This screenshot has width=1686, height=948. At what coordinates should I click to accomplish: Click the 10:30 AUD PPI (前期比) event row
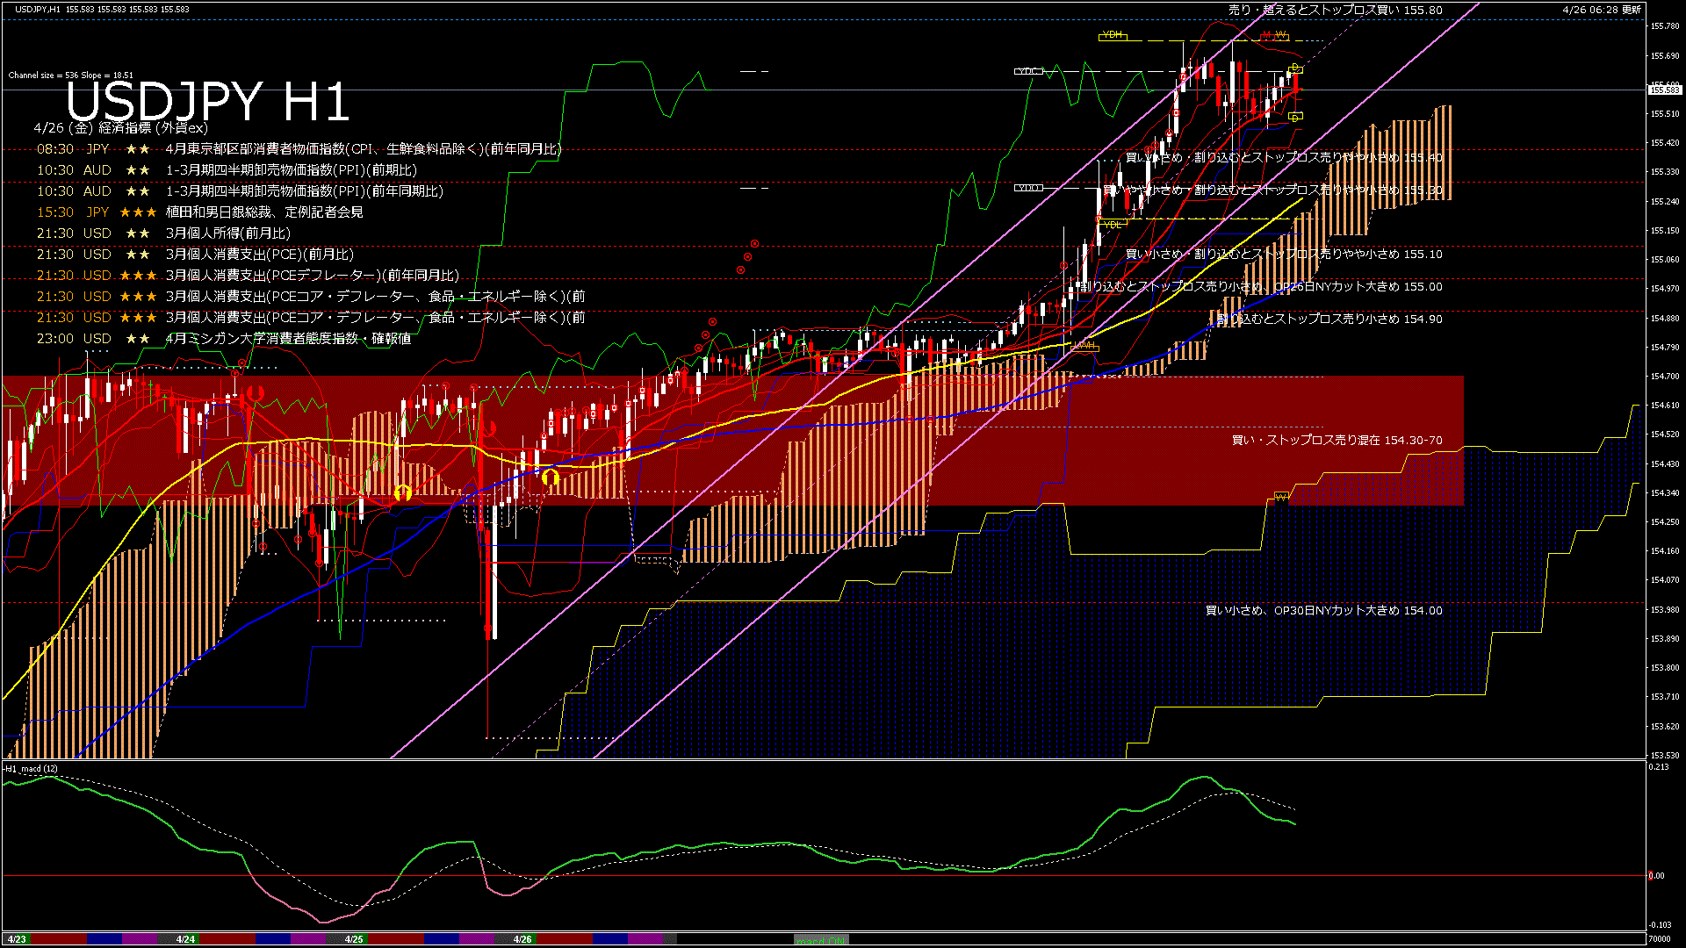click(227, 170)
